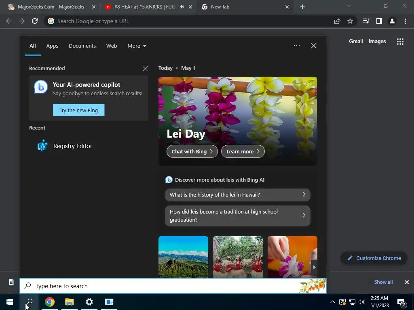
Task: Share this page icon in address bar
Action: pos(337,21)
